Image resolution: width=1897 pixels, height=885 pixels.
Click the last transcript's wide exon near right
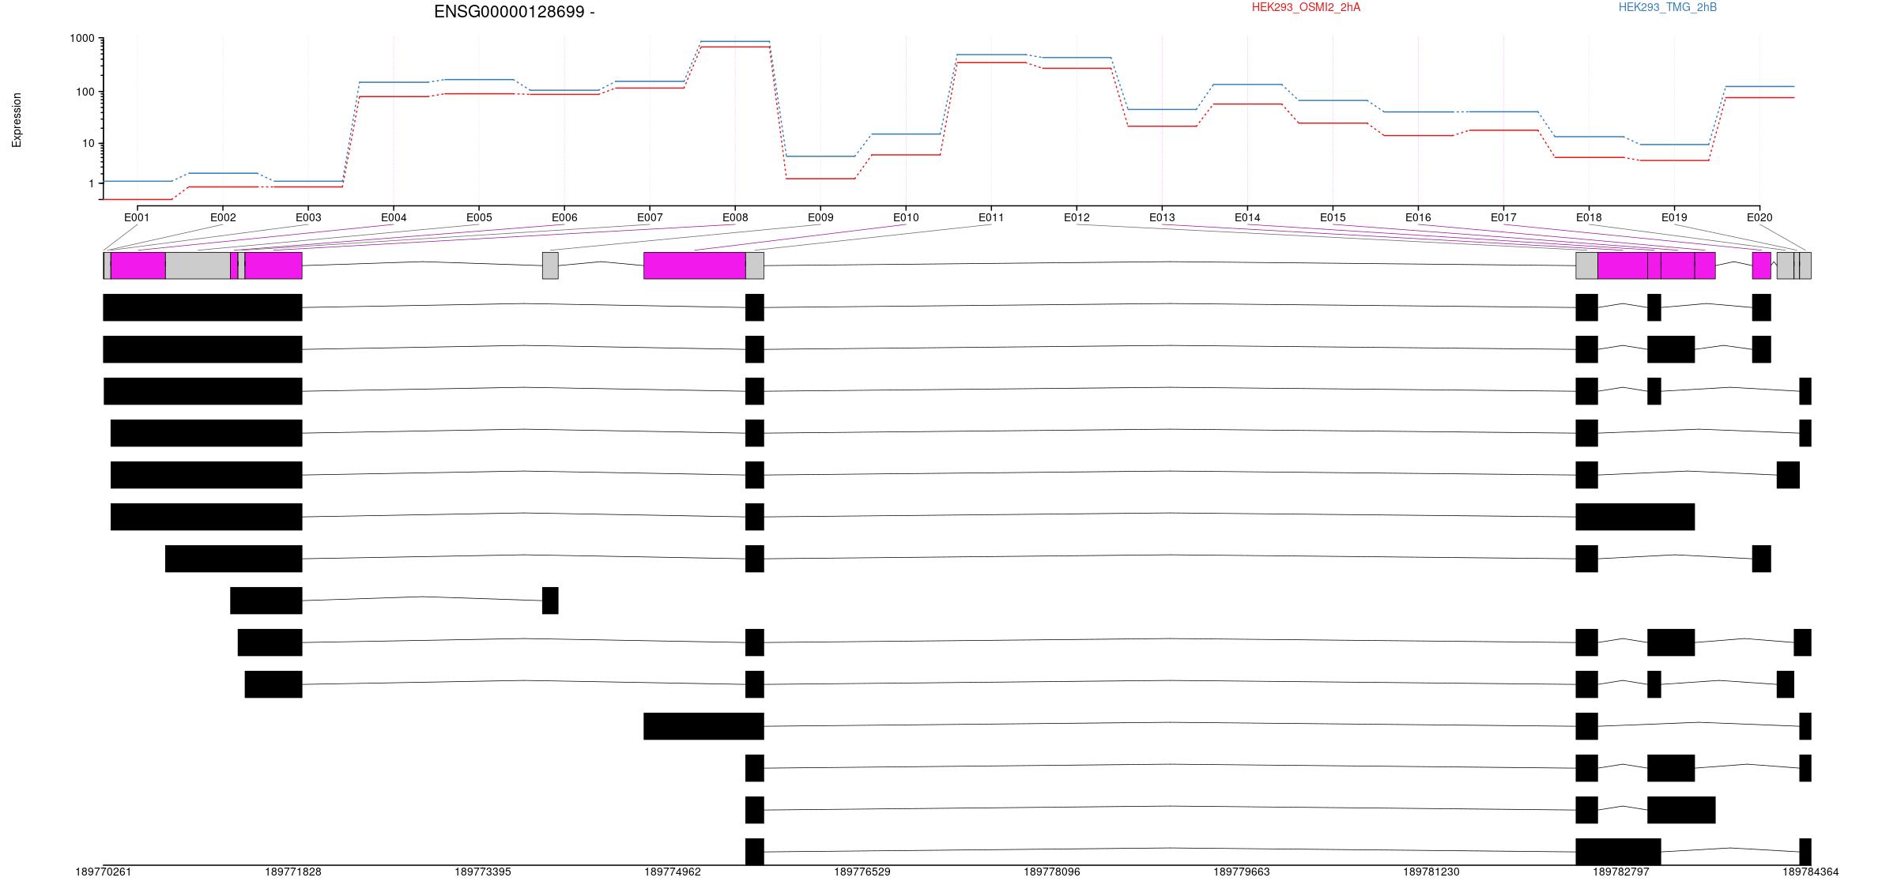[1618, 852]
